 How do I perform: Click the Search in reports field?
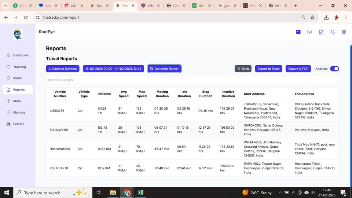tap(192, 80)
